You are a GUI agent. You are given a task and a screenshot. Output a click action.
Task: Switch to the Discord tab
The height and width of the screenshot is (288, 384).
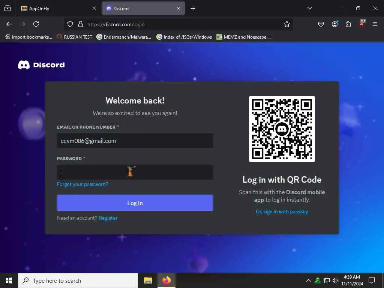coord(143,9)
